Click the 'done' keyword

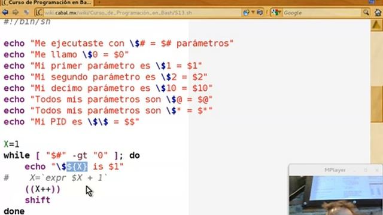[14, 211]
